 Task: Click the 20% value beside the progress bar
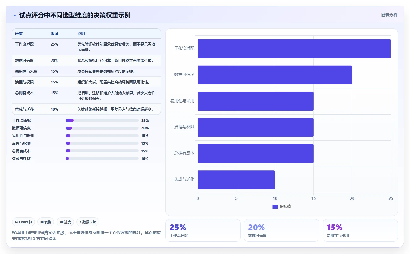[x=145, y=128]
